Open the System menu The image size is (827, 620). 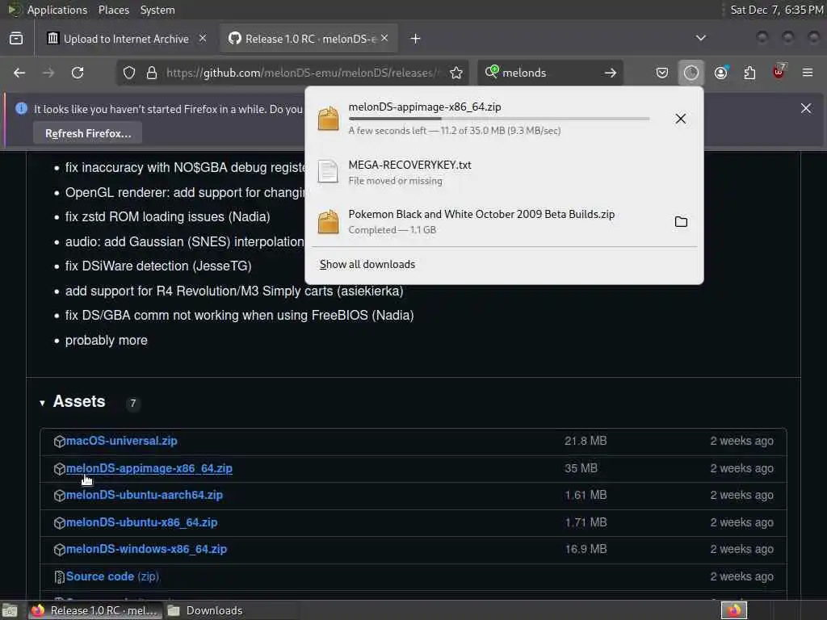157,10
